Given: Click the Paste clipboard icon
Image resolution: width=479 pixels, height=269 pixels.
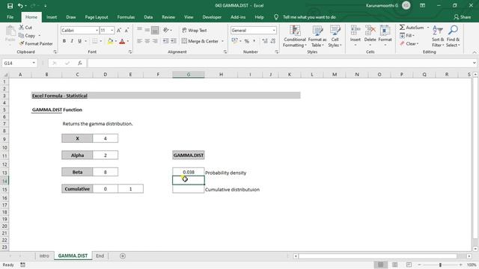Looking at the screenshot, I should coord(10,31).
